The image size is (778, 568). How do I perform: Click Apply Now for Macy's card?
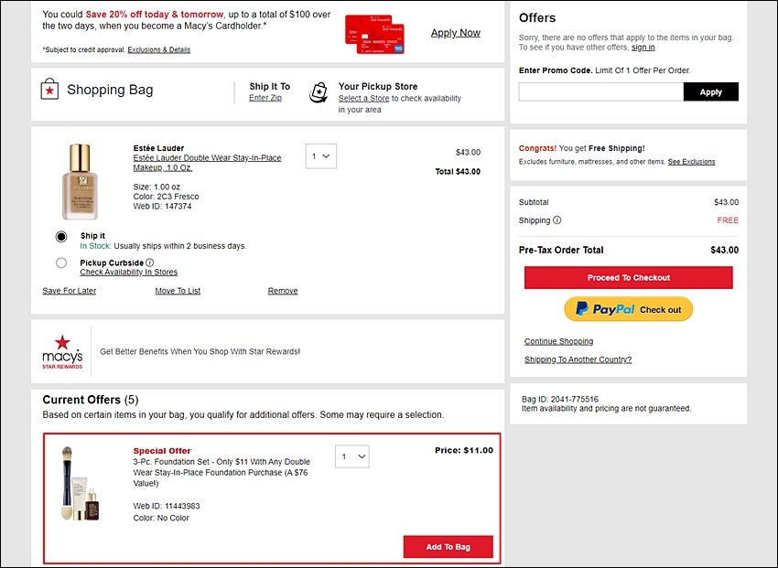point(456,33)
